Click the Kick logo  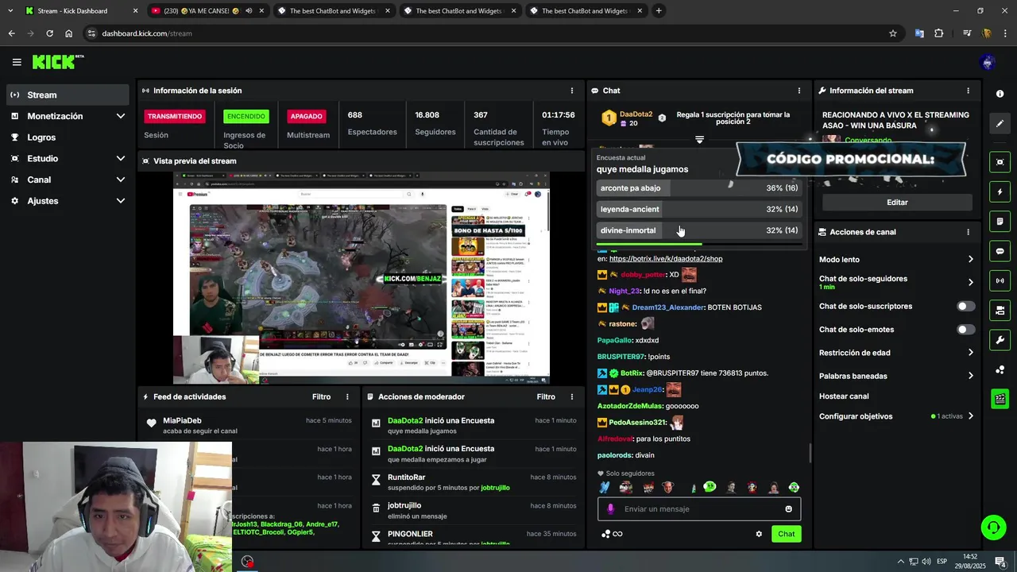[x=54, y=62]
